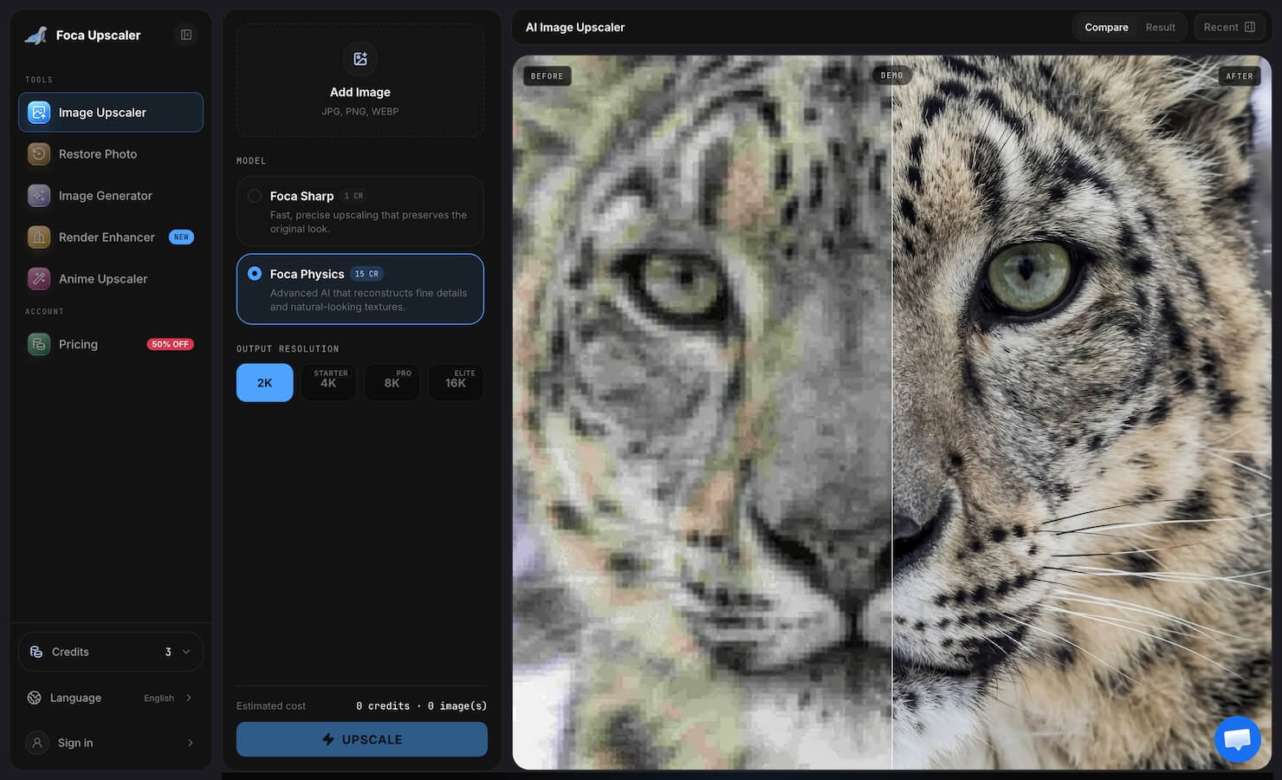The image size is (1282, 780).
Task: Choose 2K output resolution
Action: (x=265, y=382)
